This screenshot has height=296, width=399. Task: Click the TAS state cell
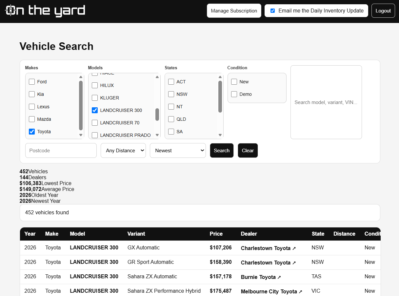pos(316,276)
